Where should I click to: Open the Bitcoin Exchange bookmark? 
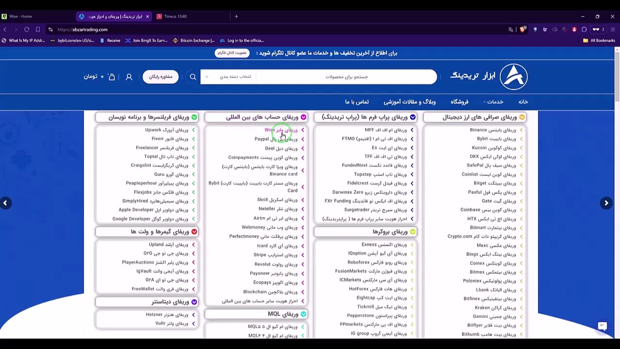pyautogui.click(x=194, y=41)
